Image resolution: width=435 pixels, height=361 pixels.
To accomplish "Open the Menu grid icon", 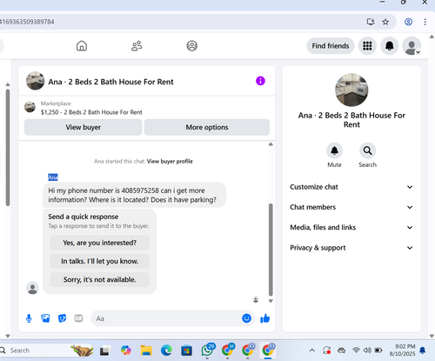I will coord(367,46).
